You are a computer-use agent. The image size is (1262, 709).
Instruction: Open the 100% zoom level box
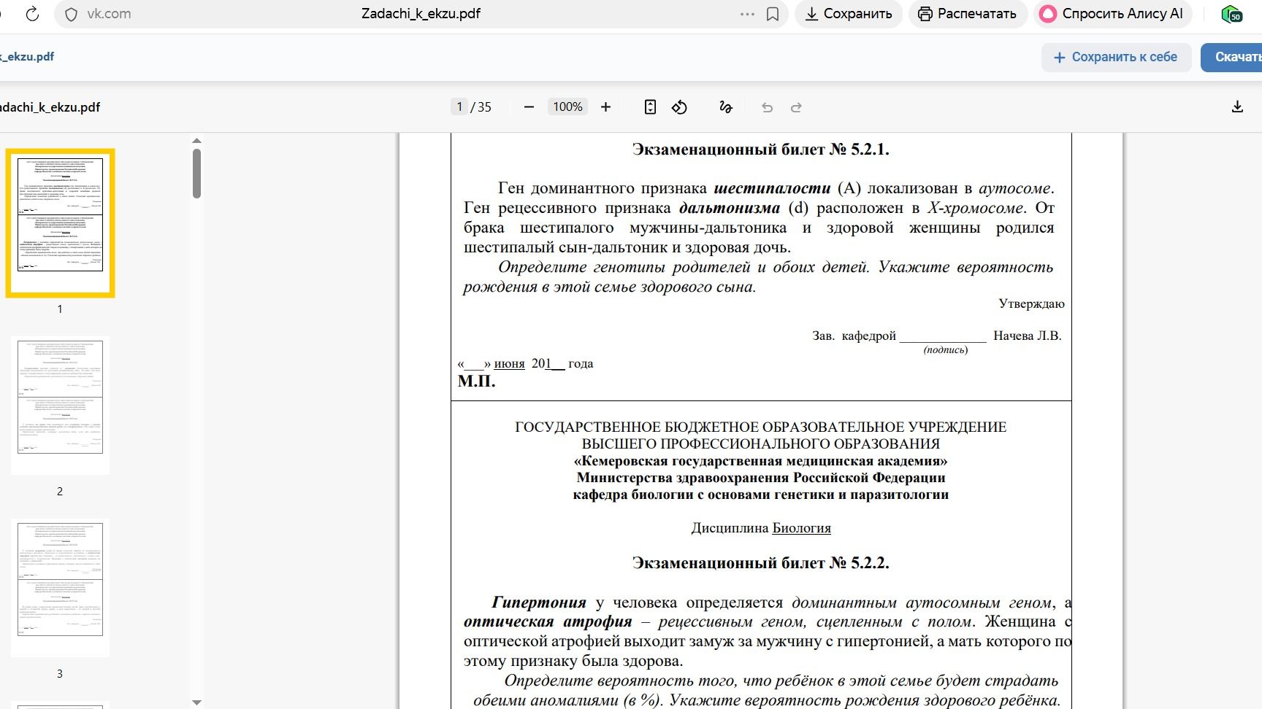567,107
